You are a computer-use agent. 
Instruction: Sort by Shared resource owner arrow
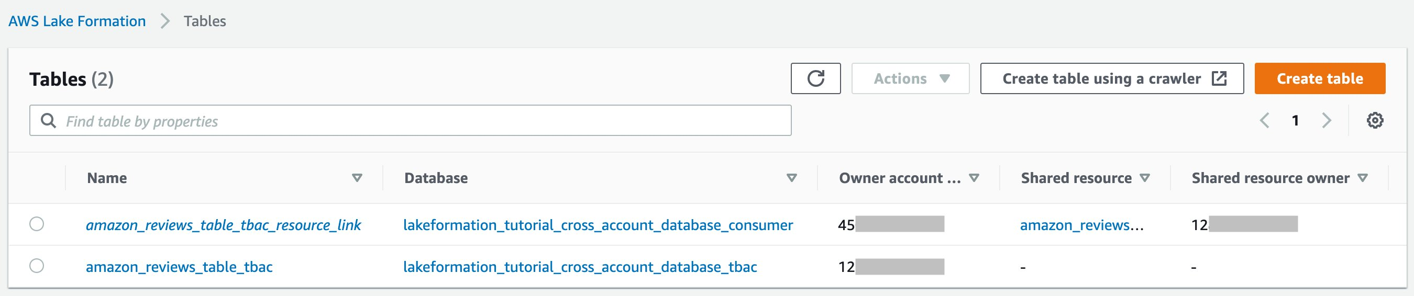coord(1362,178)
